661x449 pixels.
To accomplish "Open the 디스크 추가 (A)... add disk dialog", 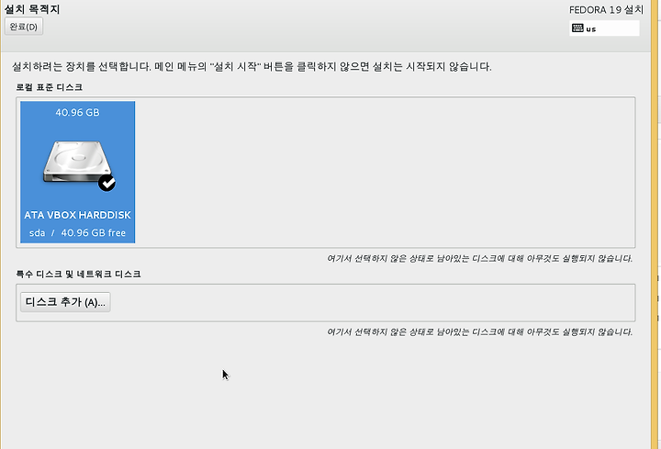I will pos(65,302).
